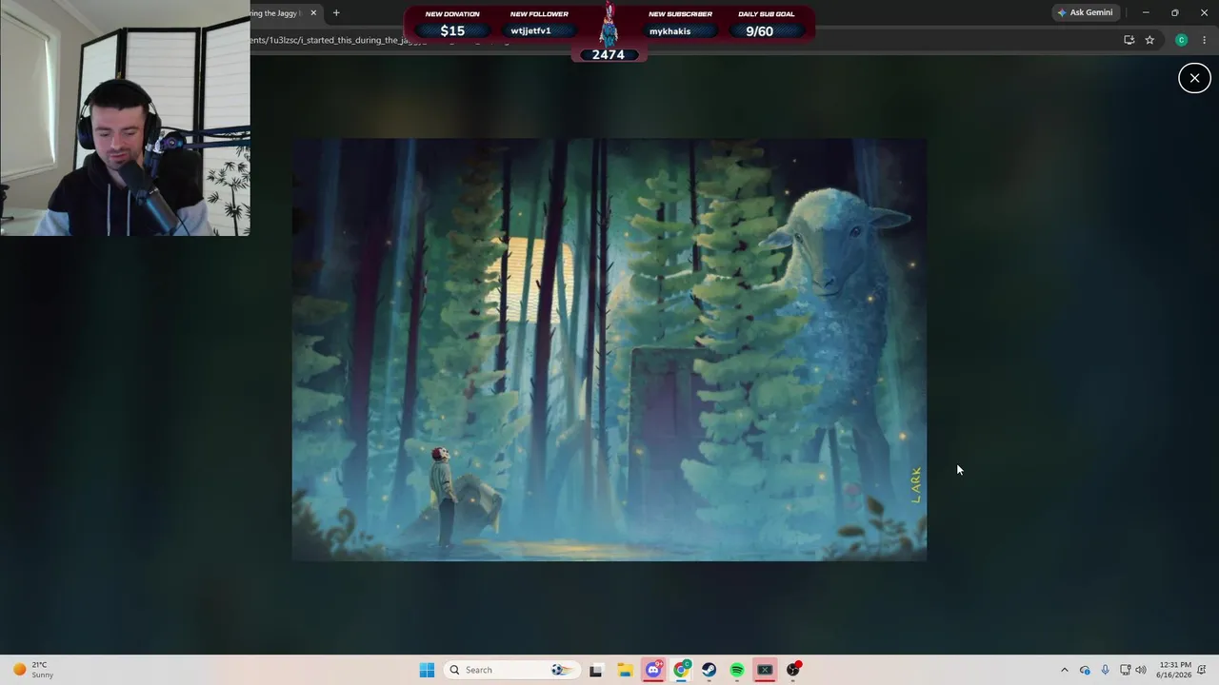
Task: Click the streamer webcam feed
Action: (125, 118)
